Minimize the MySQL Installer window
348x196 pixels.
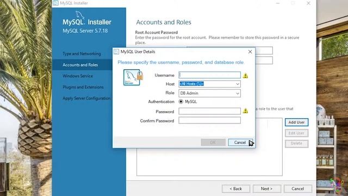[278, 3]
